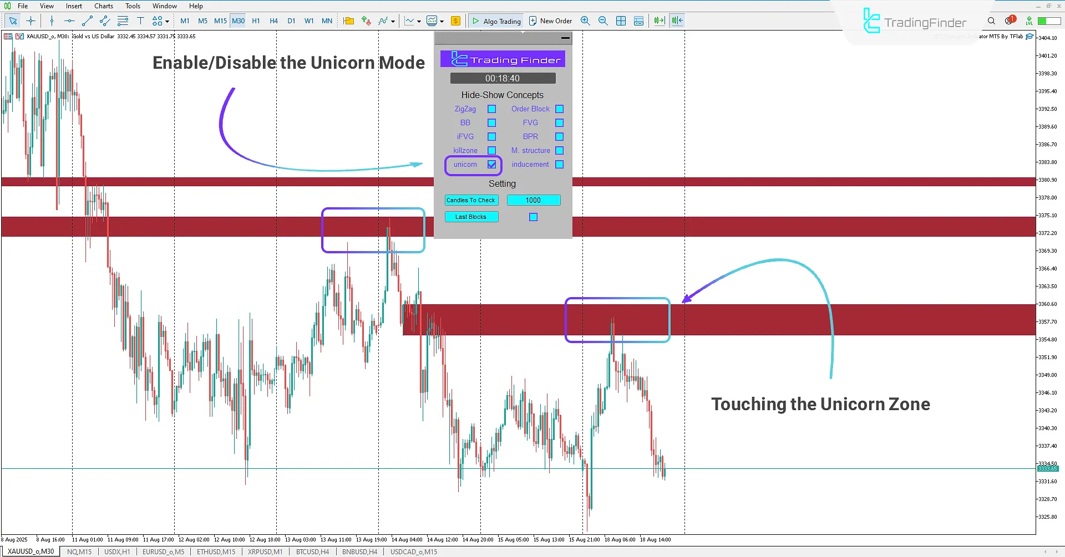Switch to the H1 timeframe
The image size is (1065, 557).
[256, 21]
